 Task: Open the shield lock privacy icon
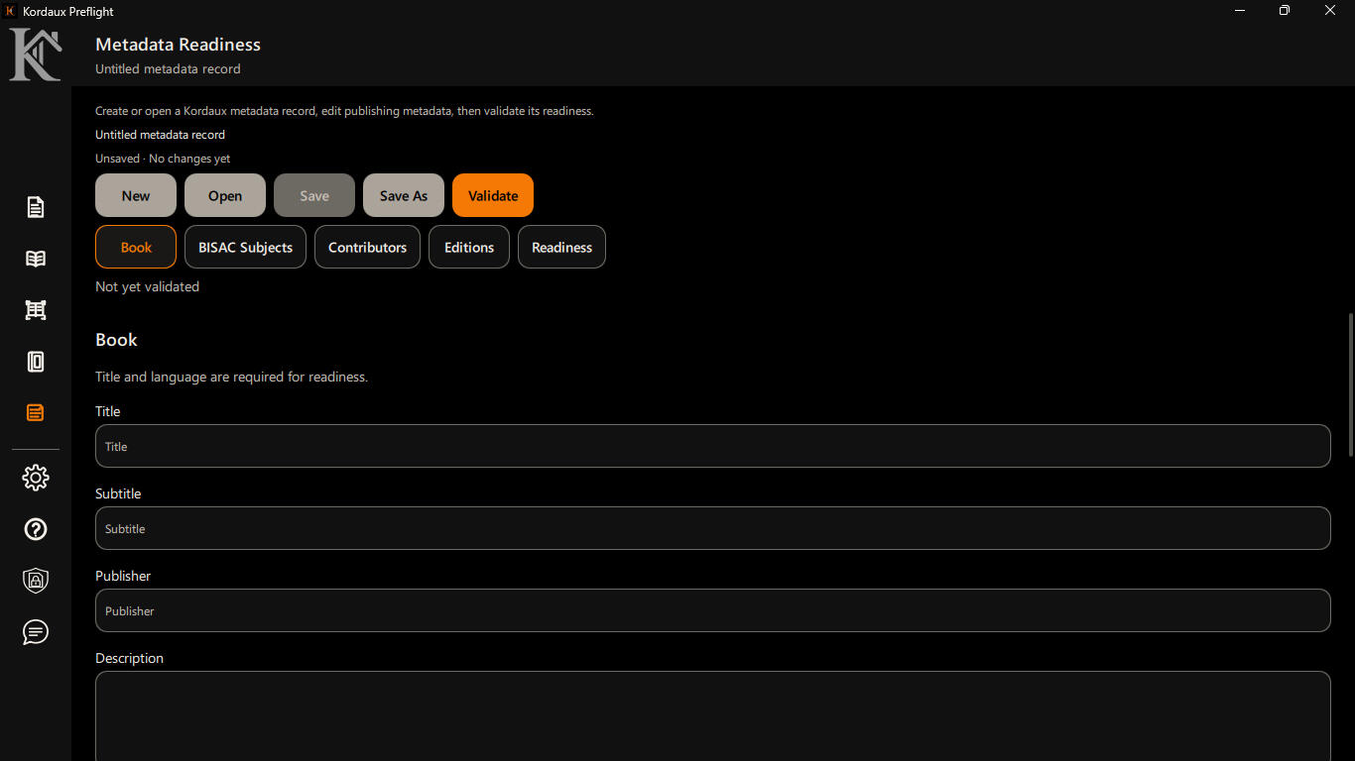tap(36, 581)
